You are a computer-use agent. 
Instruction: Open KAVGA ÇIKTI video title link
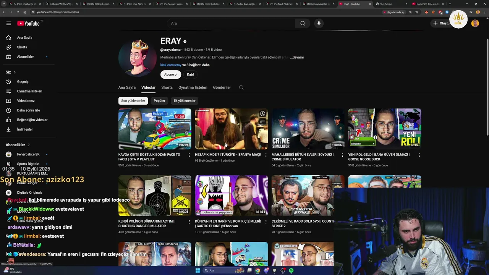coord(149,157)
